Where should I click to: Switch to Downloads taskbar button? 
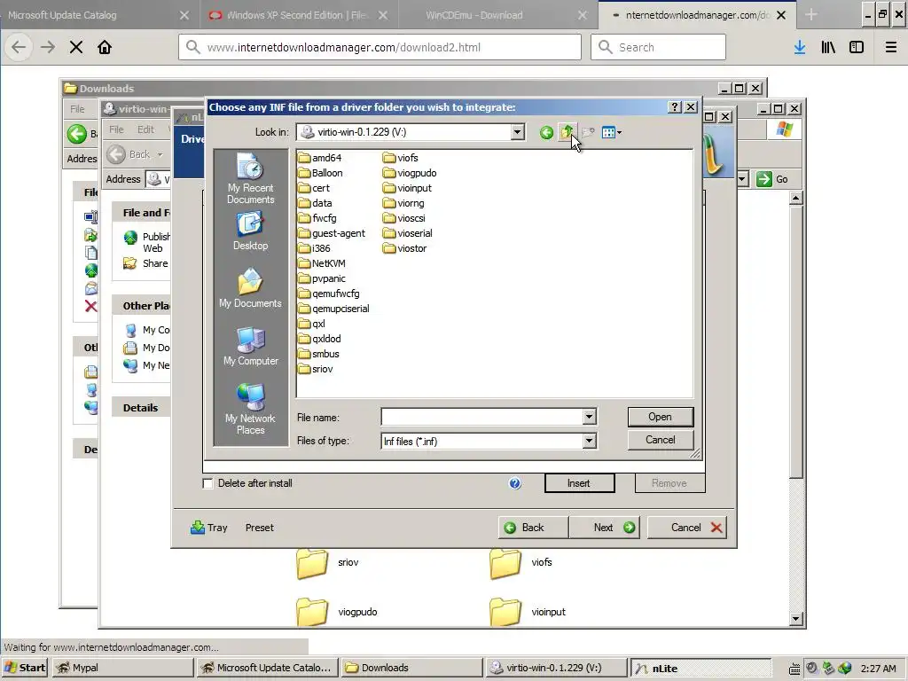tap(411, 668)
